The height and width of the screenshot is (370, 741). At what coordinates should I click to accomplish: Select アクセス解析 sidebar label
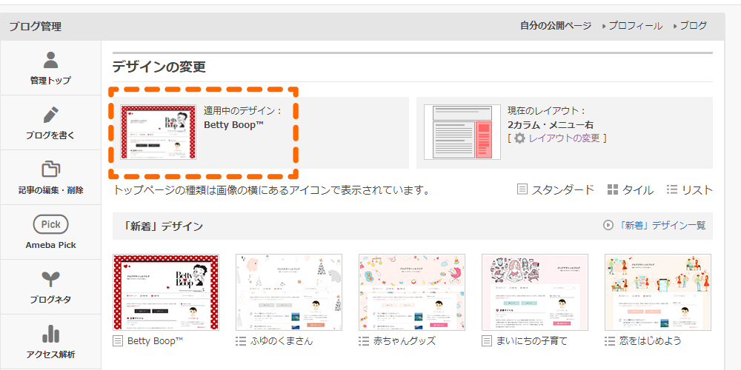(50, 354)
